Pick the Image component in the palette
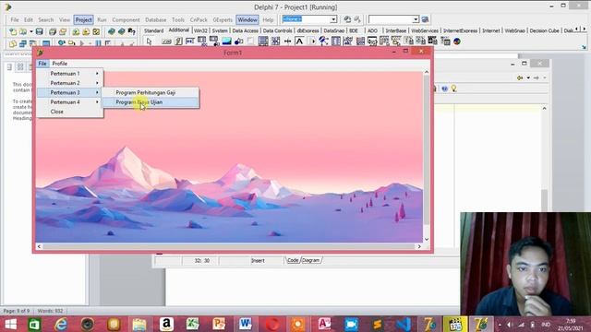591x332 pixels. [x=226, y=41]
